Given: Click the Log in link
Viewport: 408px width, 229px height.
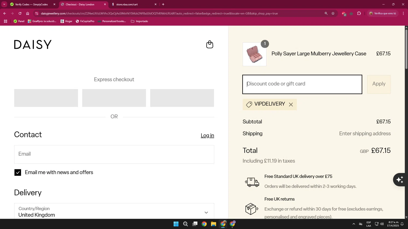Looking at the screenshot, I should click(207, 135).
